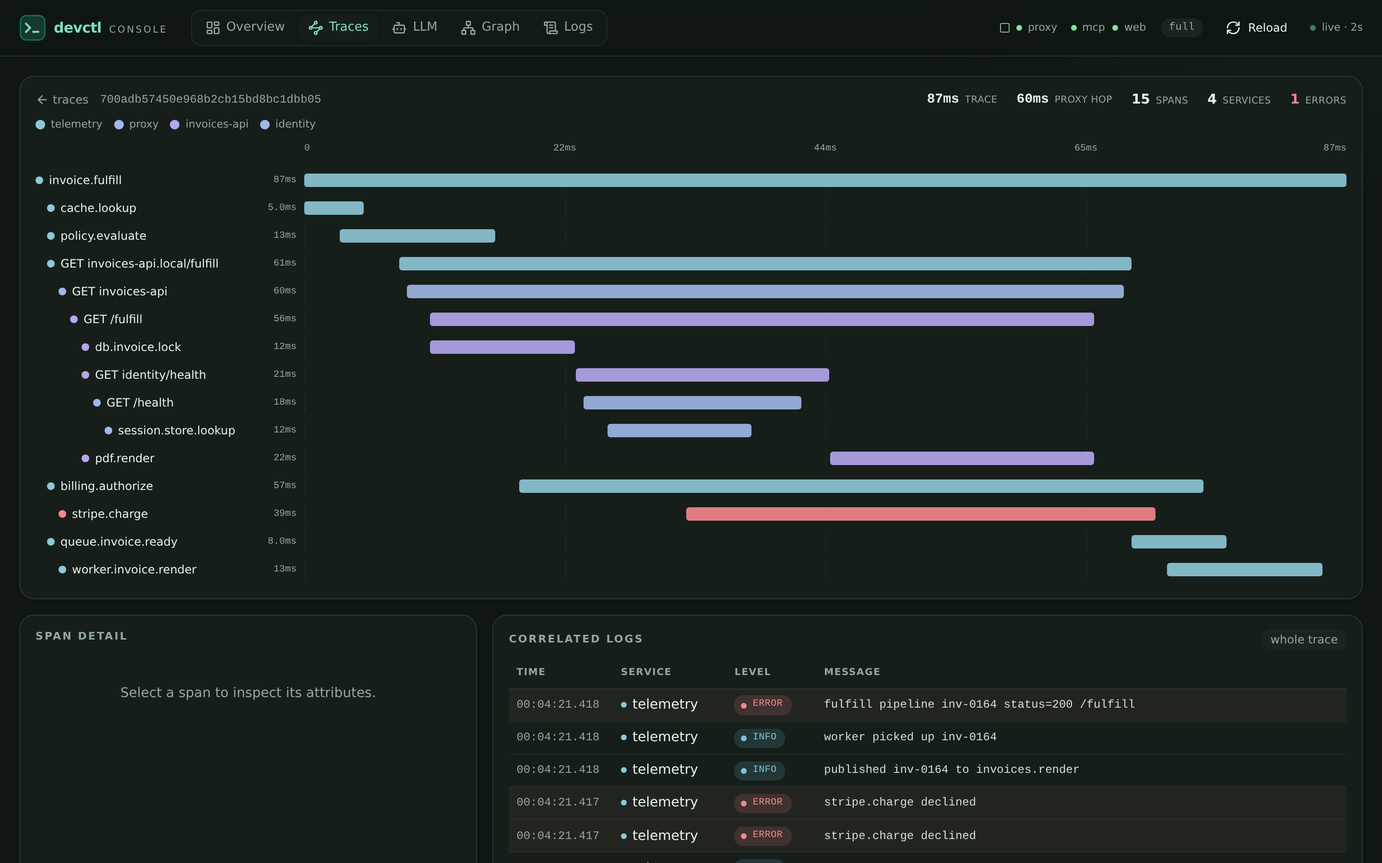Click the 15 SPANS summary stat
This screenshot has width=1382, height=863.
click(1159, 99)
